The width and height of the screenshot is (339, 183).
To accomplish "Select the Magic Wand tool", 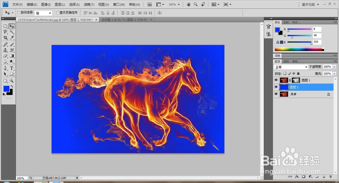I will point(12,32).
